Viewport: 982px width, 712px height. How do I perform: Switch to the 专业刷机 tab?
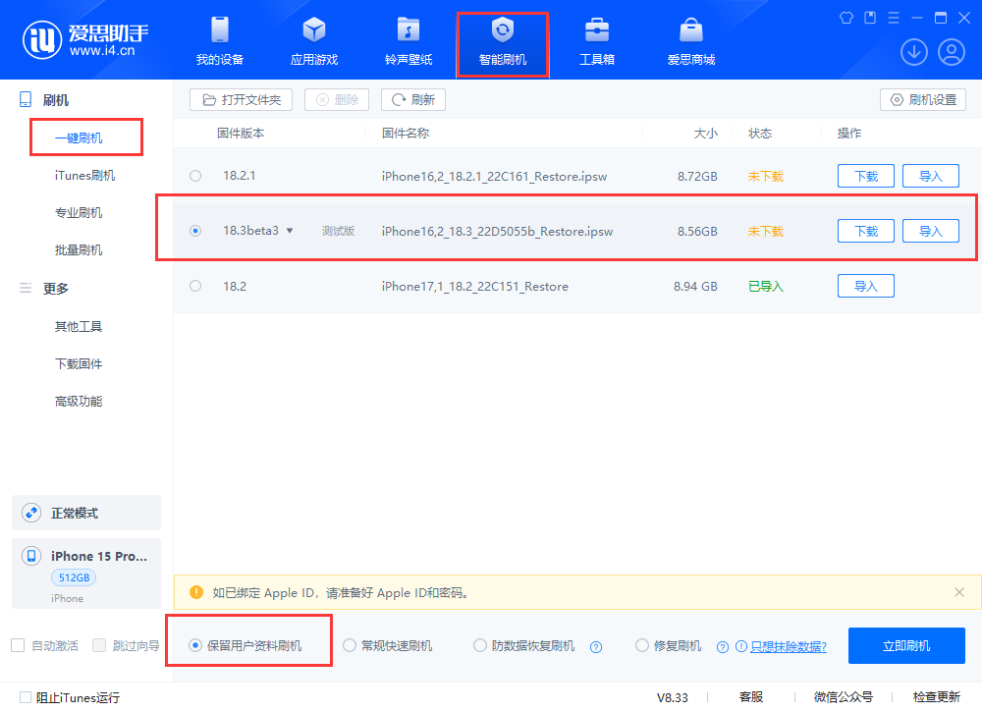click(79, 211)
